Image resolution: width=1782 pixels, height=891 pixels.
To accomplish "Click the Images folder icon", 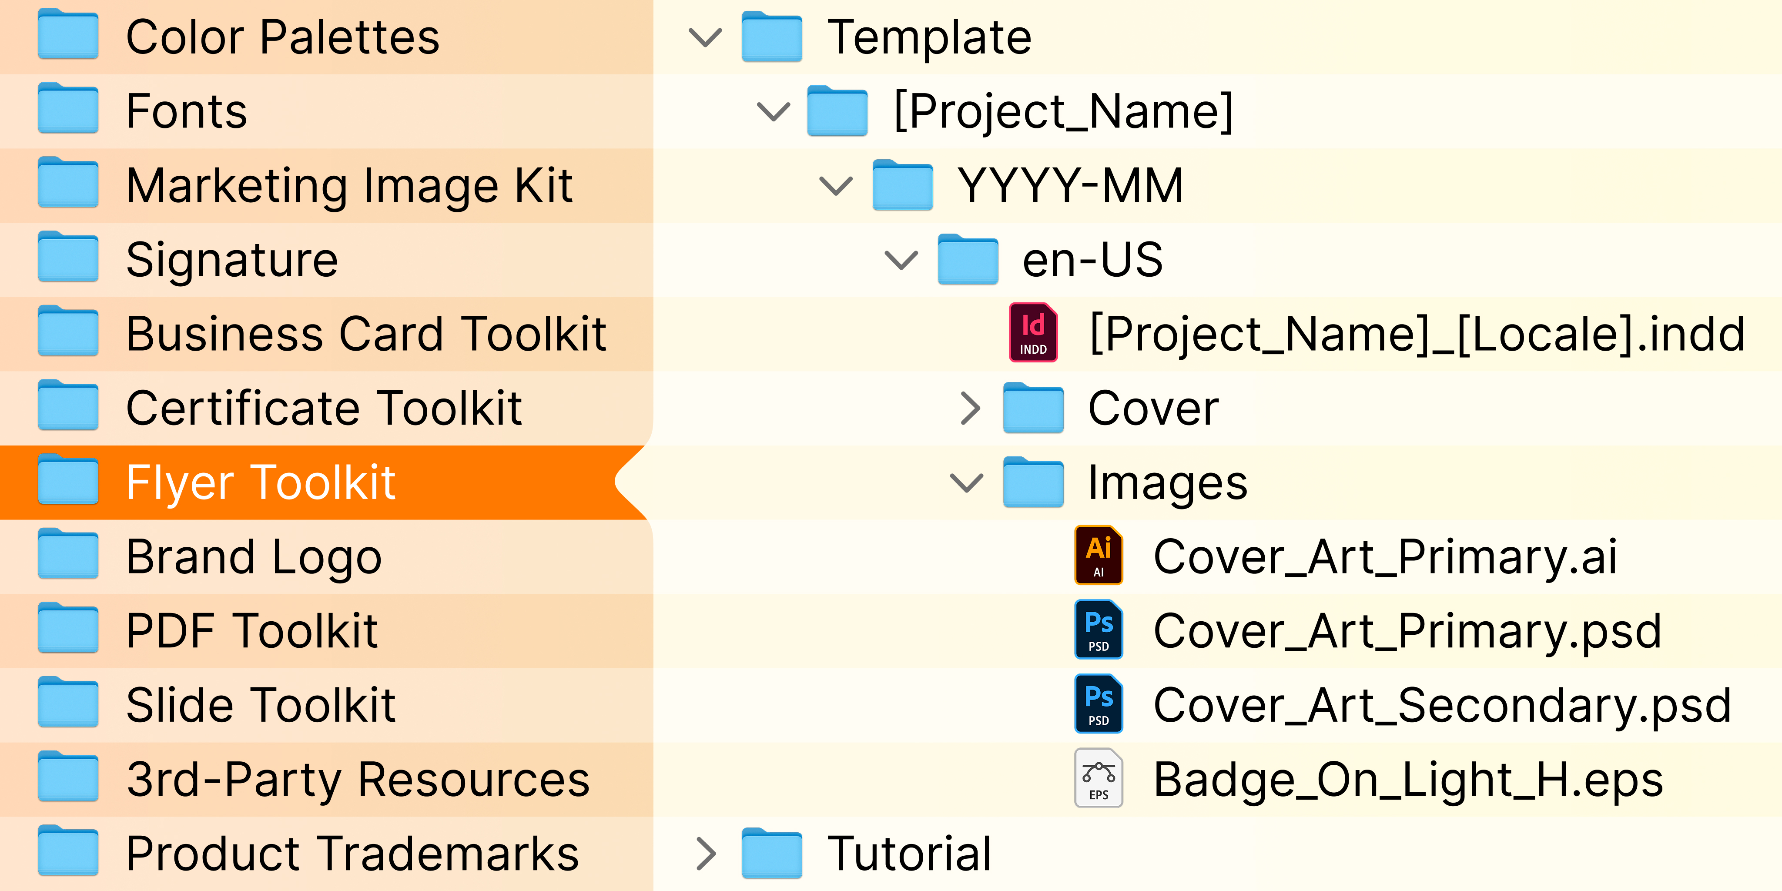I will tap(1033, 483).
